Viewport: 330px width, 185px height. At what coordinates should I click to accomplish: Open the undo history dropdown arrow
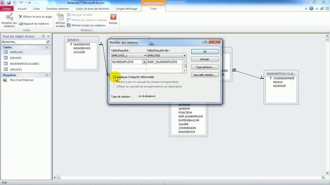pyautogui.click(x=18, y=3)
